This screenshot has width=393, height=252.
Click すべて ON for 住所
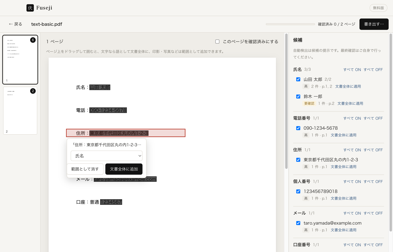352,150
